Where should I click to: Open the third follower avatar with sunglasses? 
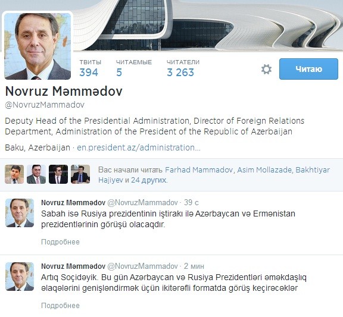(x=58, y=174)
